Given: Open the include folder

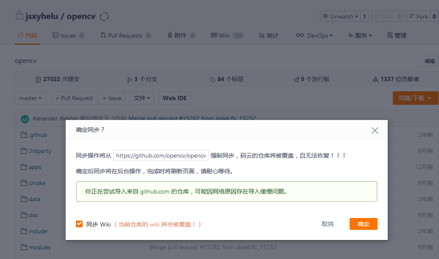Looking at the screenshot, I should [38, 232].
